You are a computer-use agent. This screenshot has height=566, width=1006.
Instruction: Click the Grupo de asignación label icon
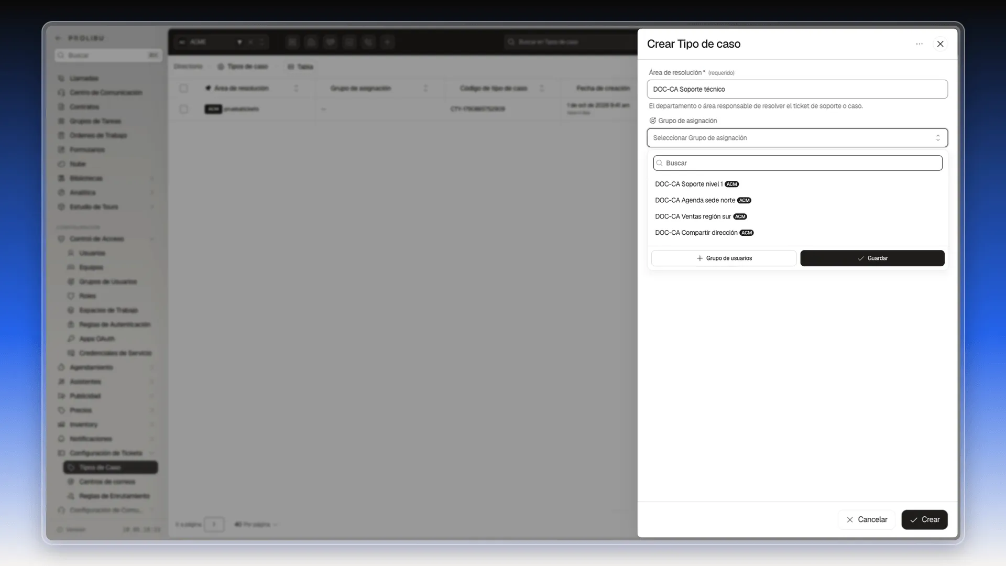pyautogui.click(x=652, y=121)
